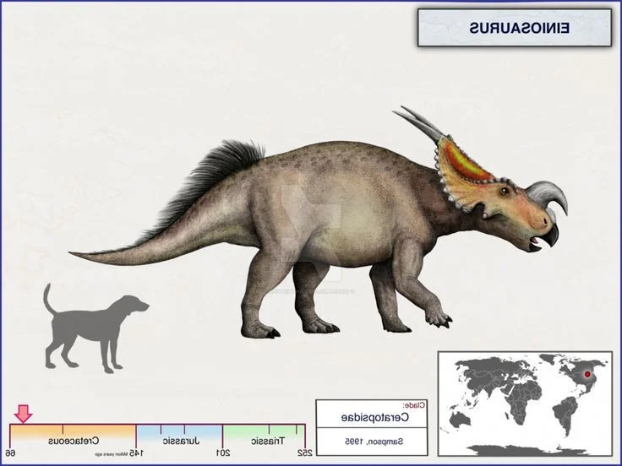622x466 pixels.
Task: Click the 66 label at the timeline end
Action: tap(11, 453)
